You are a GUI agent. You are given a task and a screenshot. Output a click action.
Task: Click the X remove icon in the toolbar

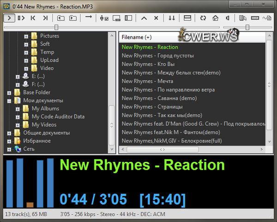tap(156, 18)
